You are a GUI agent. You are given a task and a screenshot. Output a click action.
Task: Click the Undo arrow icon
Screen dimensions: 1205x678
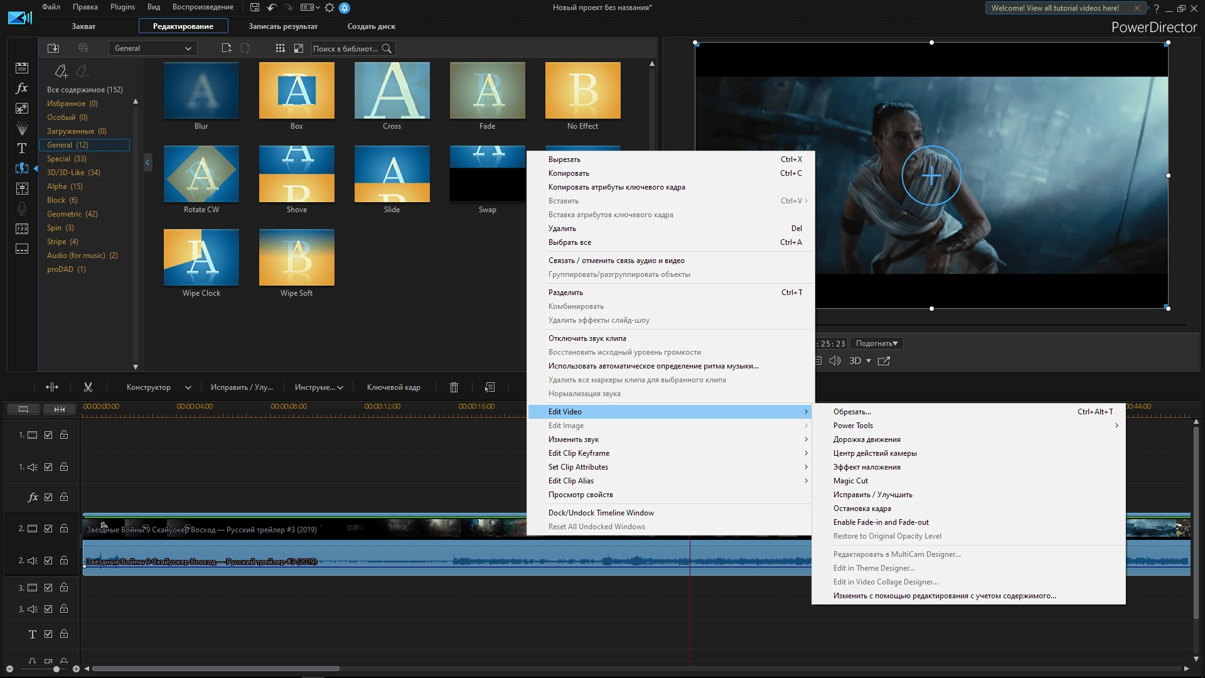tap(272, 8)
